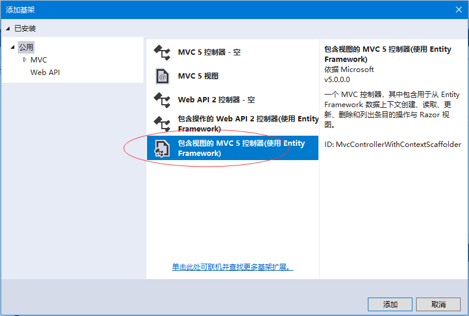Collapse the 公用 tree node arrow

(12, 47)
